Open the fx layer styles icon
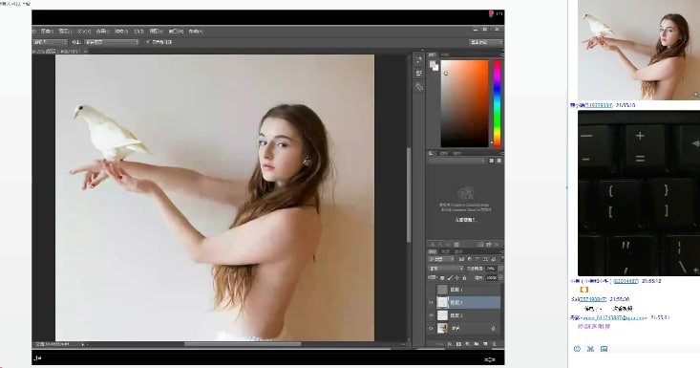 pyautogui.click(x=450, y=344)
